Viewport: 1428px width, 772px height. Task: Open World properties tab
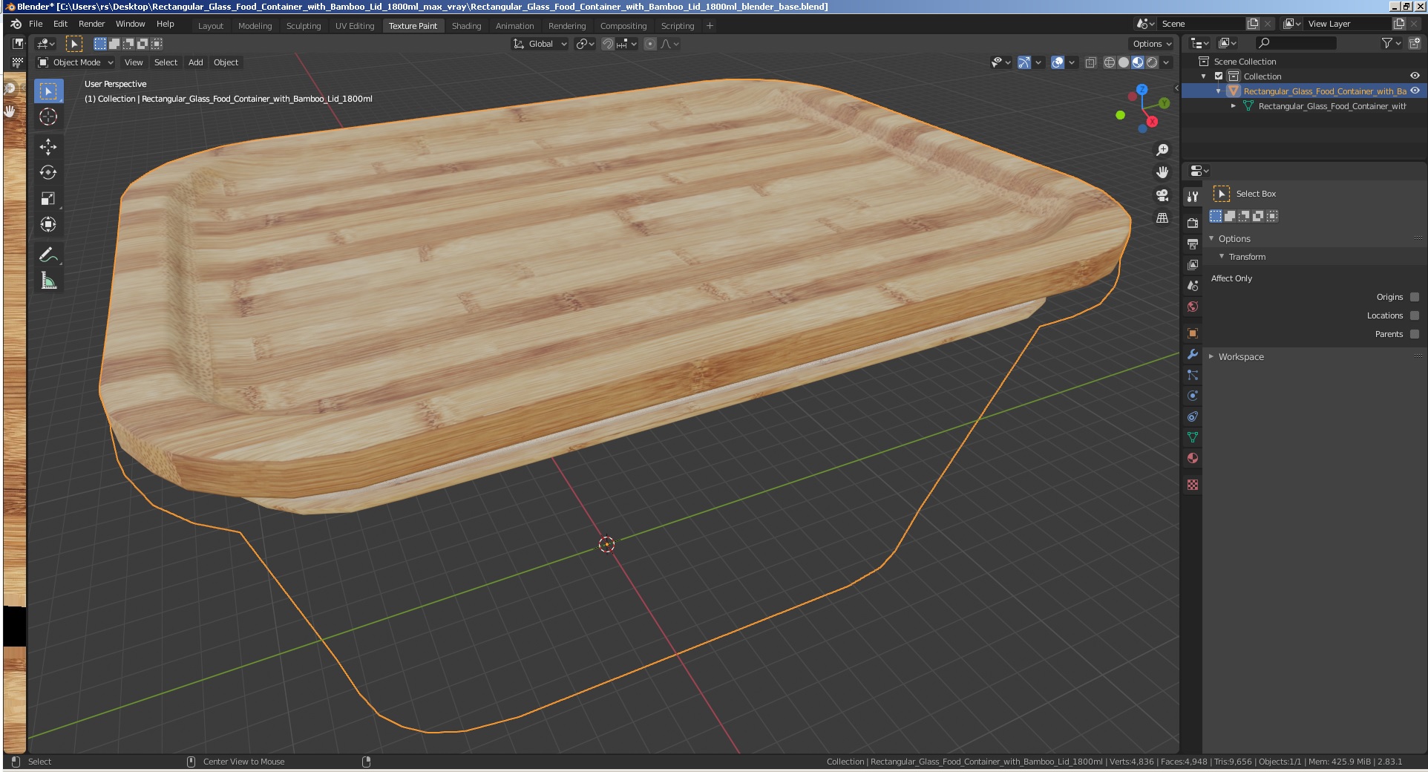point(1193,306)
